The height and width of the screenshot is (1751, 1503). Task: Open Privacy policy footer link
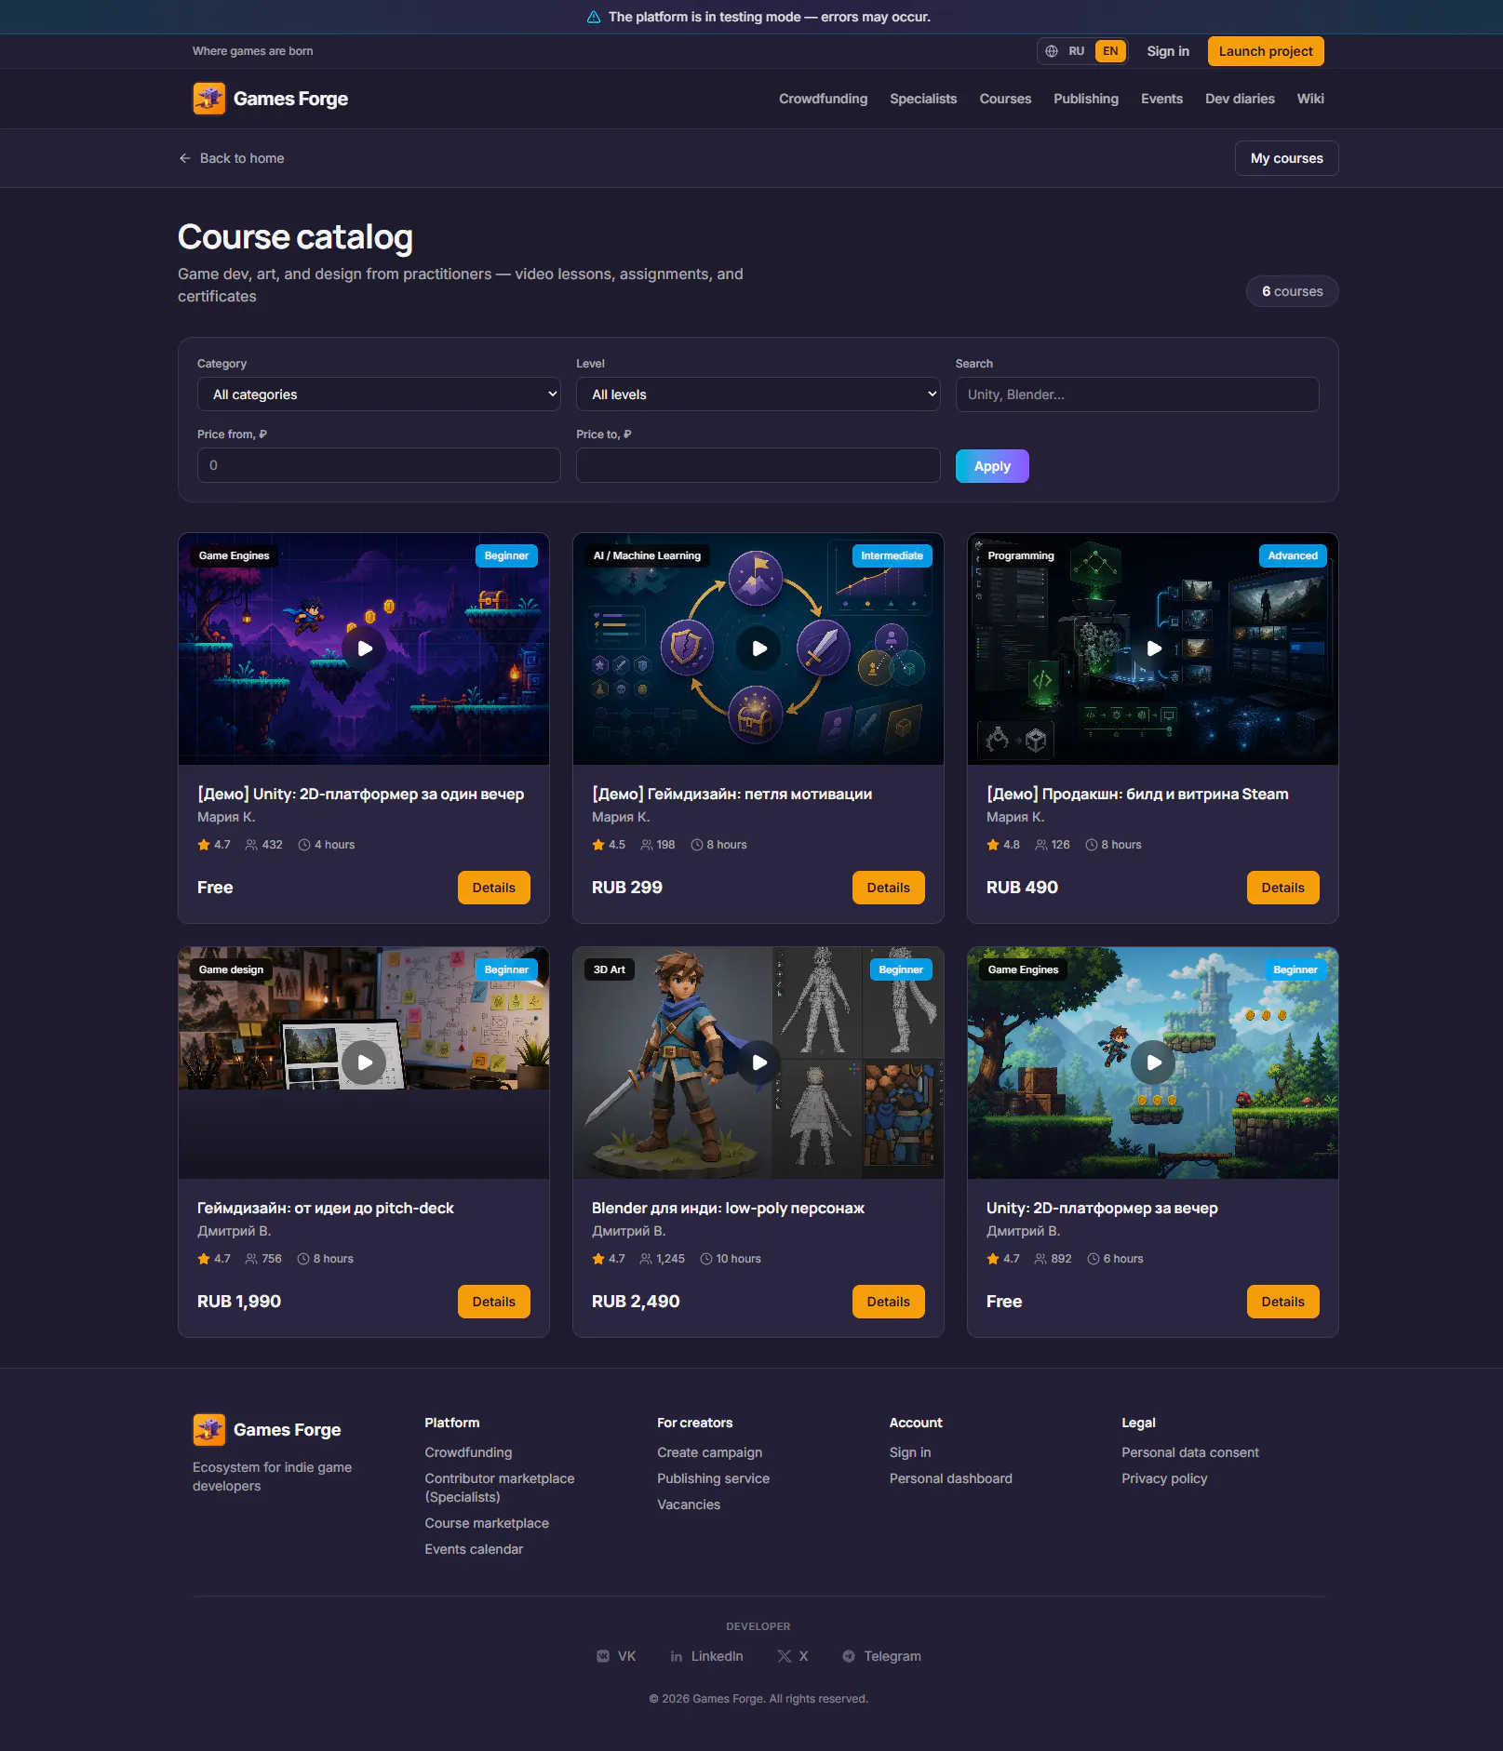tap(1164, 1478)
